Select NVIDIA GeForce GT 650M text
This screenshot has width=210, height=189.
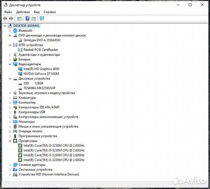[41, 74]
